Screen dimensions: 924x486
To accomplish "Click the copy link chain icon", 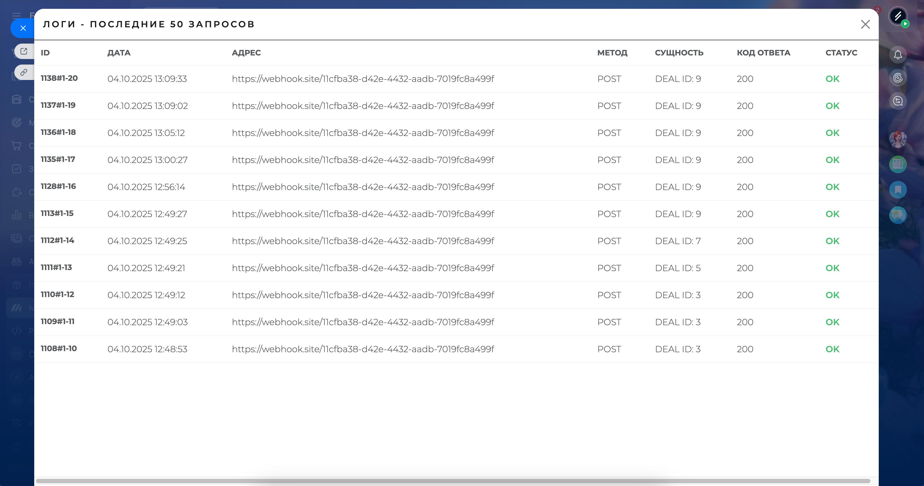I will [24, 72].
